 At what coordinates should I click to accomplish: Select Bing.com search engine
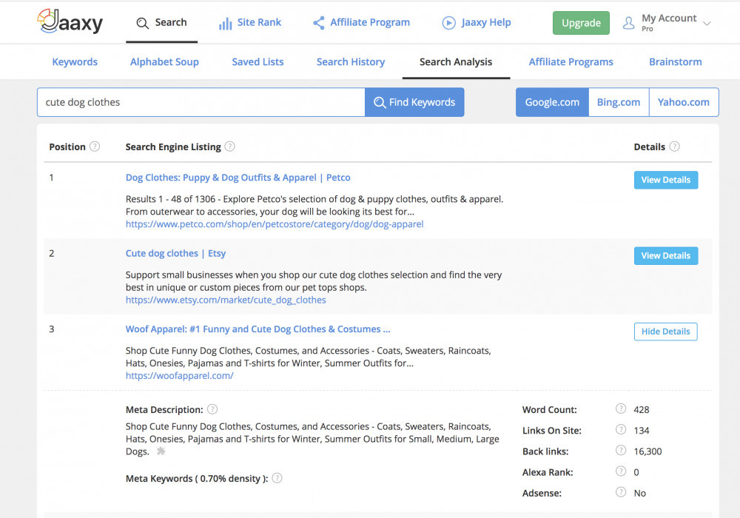pyautogui.click(x=619, y=102)
